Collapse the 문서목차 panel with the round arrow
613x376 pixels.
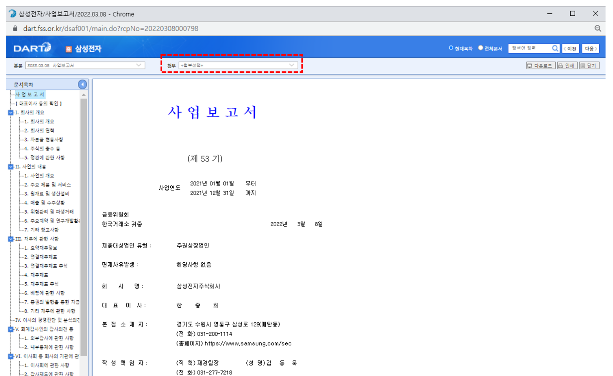82,84
